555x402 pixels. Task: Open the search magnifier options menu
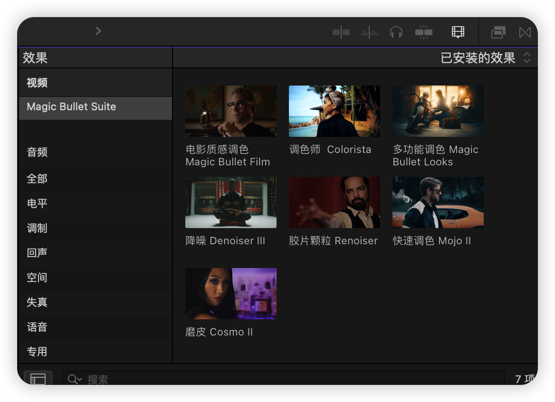[x=75, y=379]
